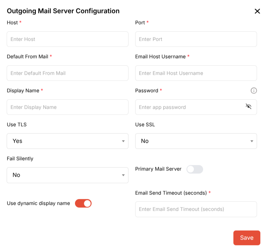The image size is (267, 252).
Task: Toggle password visibility eye icon
Action: [x=249, y=106]
